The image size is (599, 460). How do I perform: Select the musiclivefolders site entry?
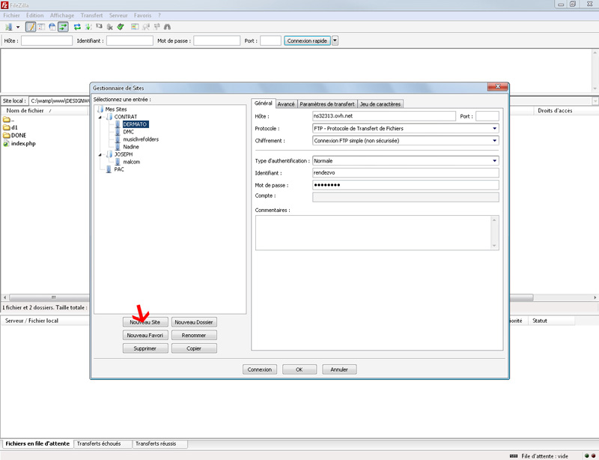141,139
